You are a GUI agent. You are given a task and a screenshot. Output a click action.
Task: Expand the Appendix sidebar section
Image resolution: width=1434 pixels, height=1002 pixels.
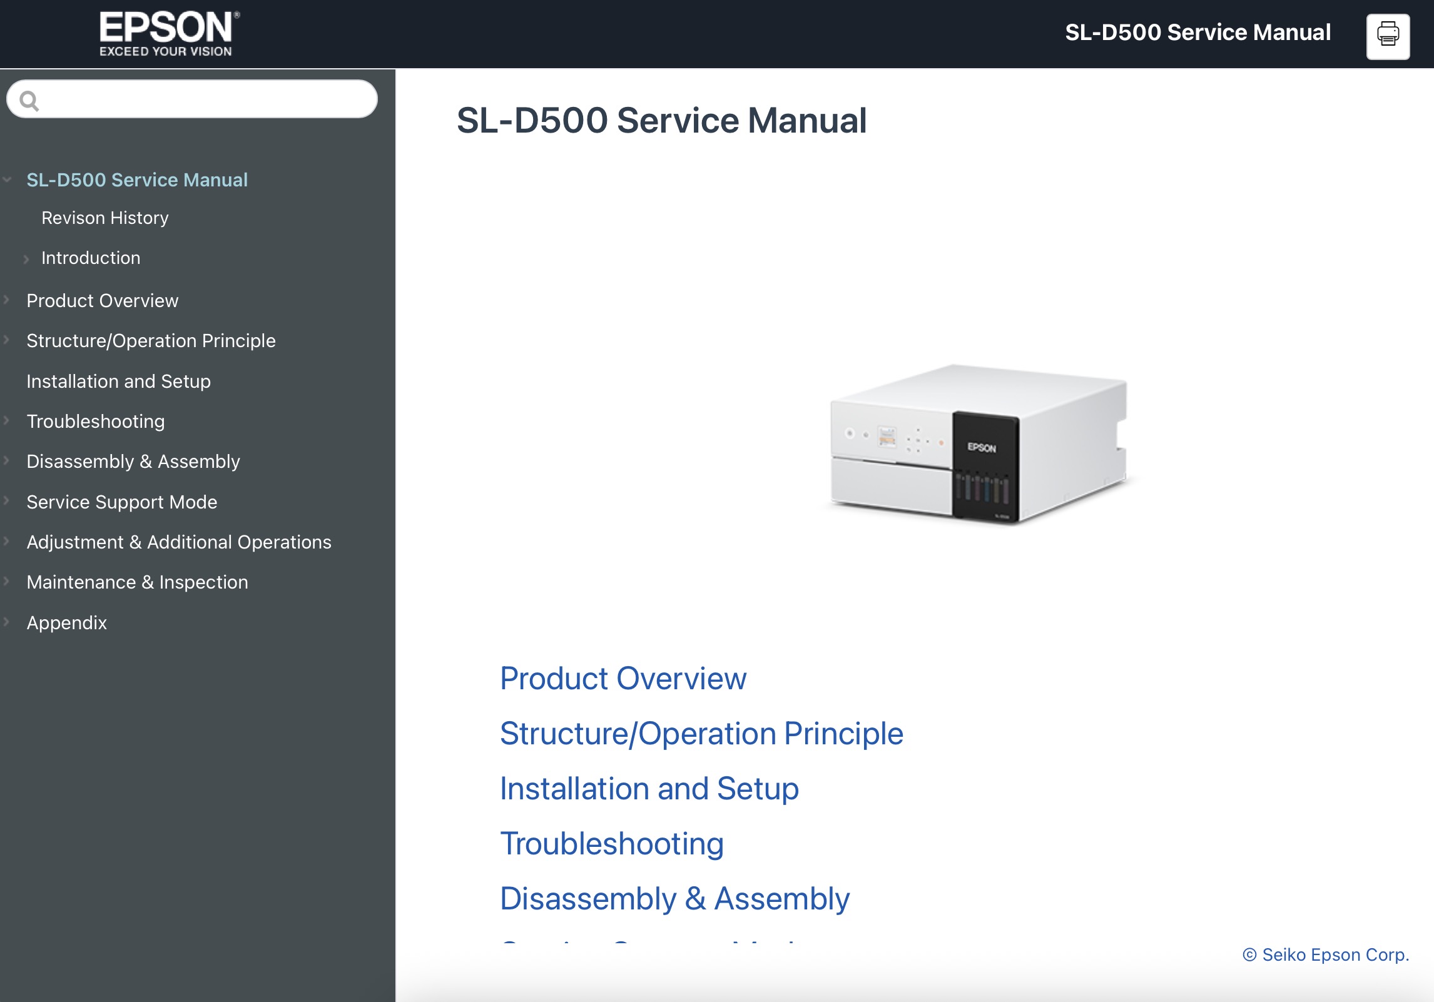point(6,622)
